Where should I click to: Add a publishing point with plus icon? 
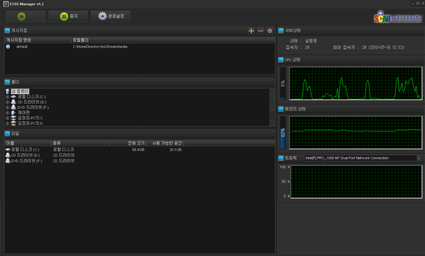[x=251, y=31]
